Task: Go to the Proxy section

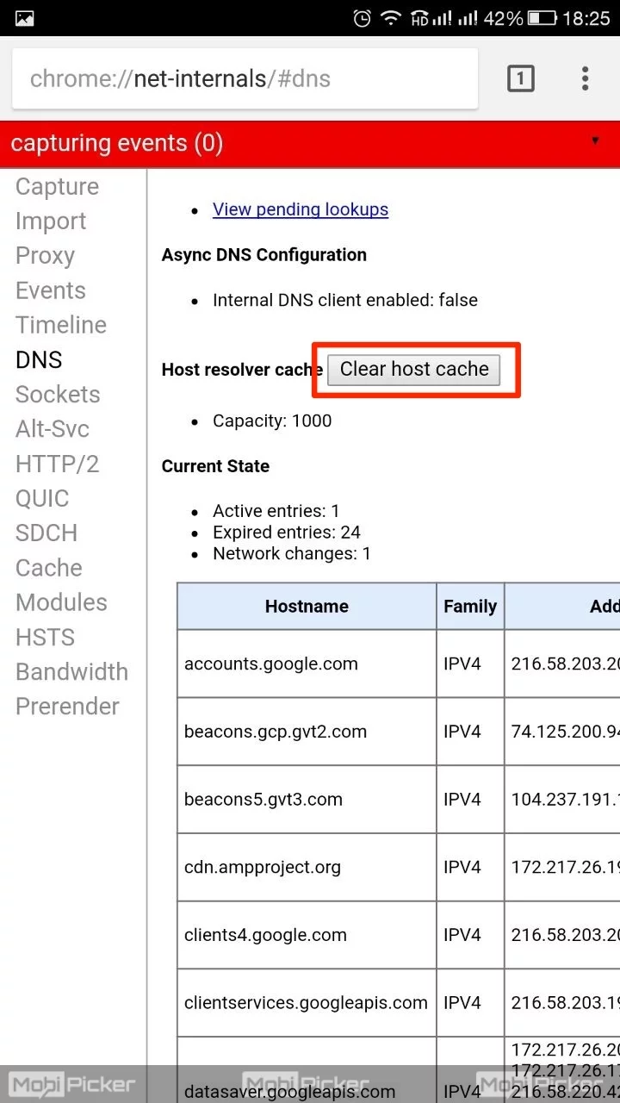Action: (x=45, y=256)
